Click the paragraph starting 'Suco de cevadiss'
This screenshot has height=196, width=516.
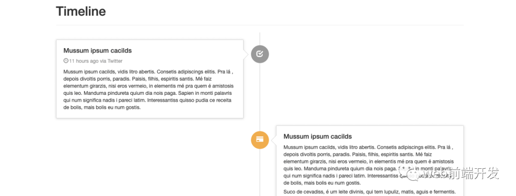coord(369,192)
